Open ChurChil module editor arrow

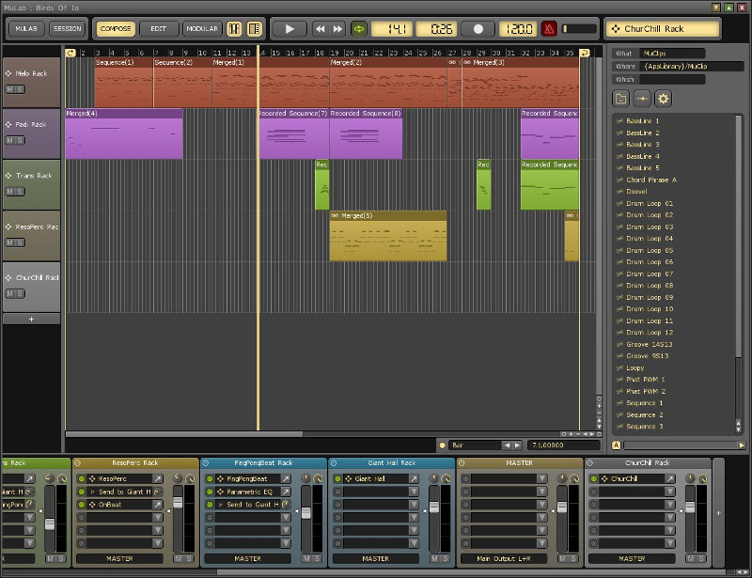pyautogui.click(x=669, y=478)
